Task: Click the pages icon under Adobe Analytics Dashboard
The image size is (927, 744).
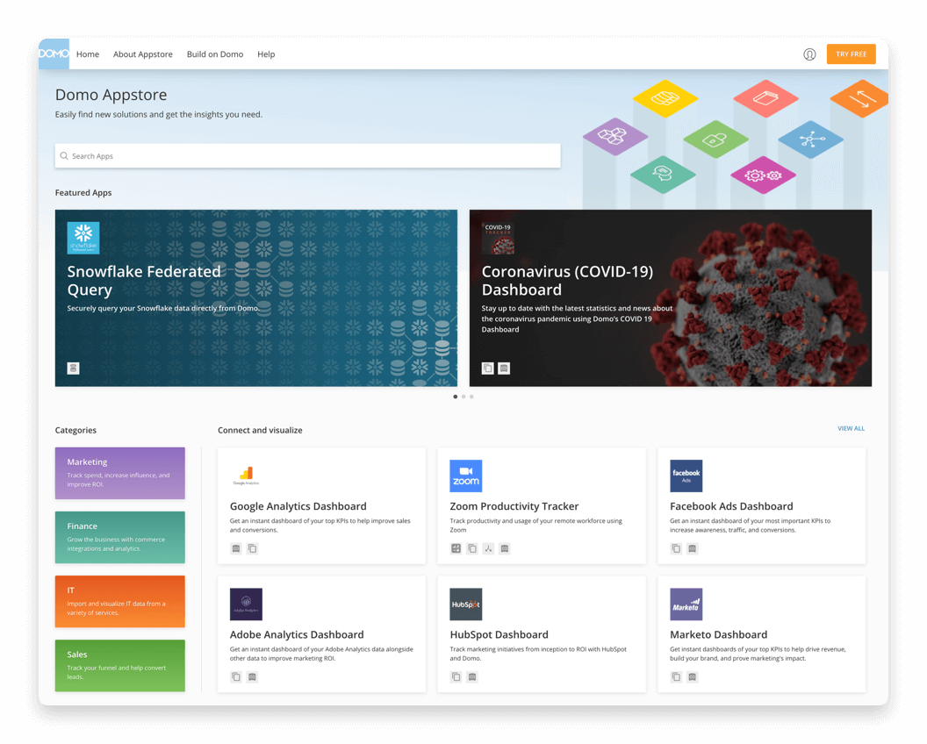Action: coord(236,676)
